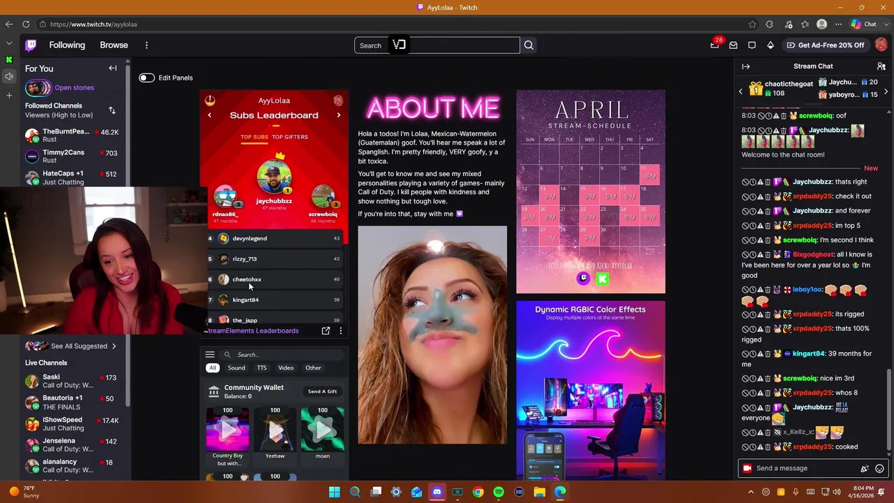Expand the Copilot Chat dropdown arrow

point(886,24)
